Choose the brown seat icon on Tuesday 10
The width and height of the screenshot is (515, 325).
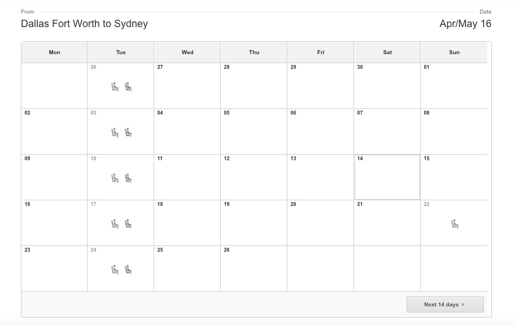click(x=128, y=178)
